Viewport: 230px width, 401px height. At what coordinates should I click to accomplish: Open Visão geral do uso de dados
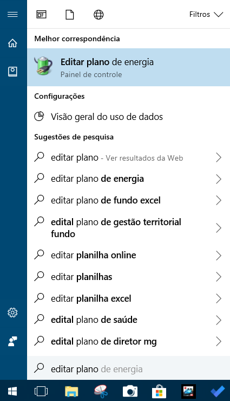[128, 117]
